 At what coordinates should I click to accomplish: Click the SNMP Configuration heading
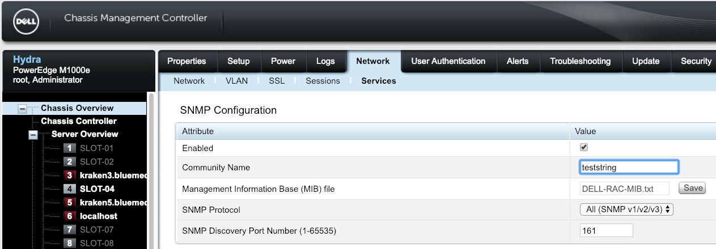pyautogui.click(x=228, y=110)
